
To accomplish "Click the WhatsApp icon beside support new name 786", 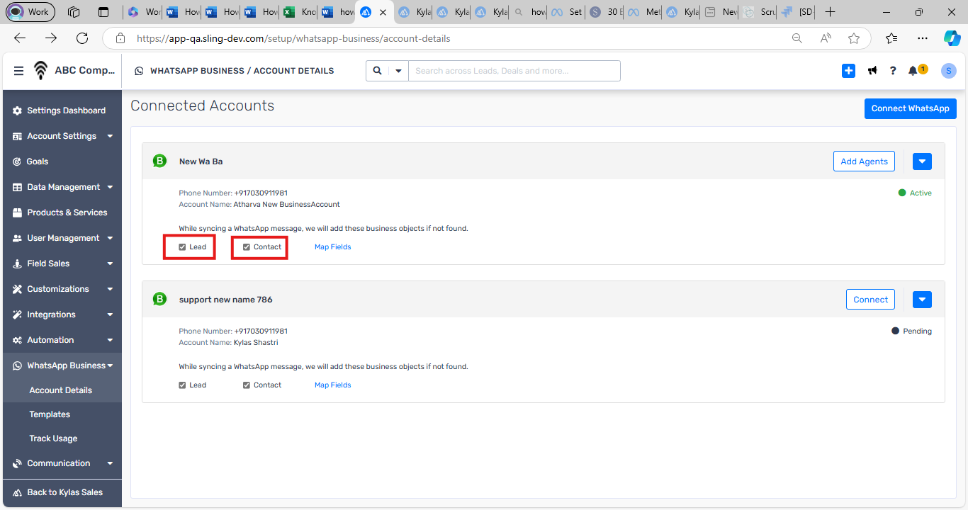I will click(160, 300).
